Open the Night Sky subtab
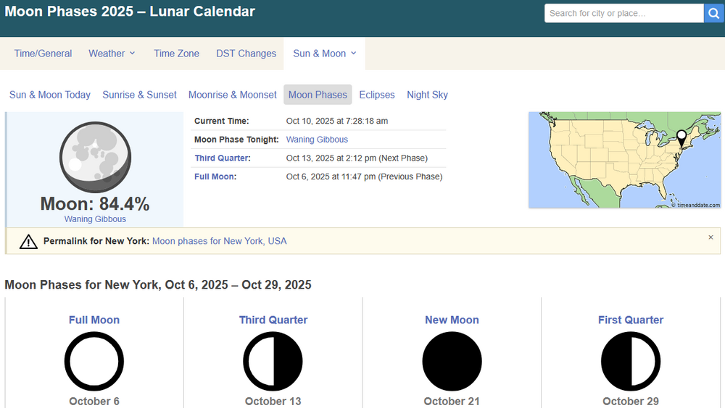725x408 pixels. (427, 95)
